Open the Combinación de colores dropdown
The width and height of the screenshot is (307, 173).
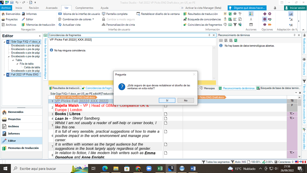(x=76, y=19)
